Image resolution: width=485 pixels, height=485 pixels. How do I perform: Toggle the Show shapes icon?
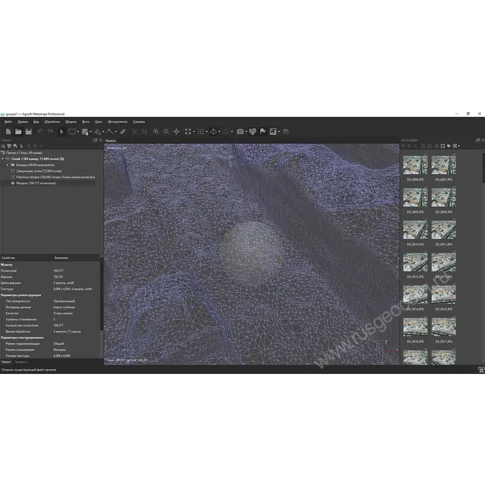click(x=252, y=131)
